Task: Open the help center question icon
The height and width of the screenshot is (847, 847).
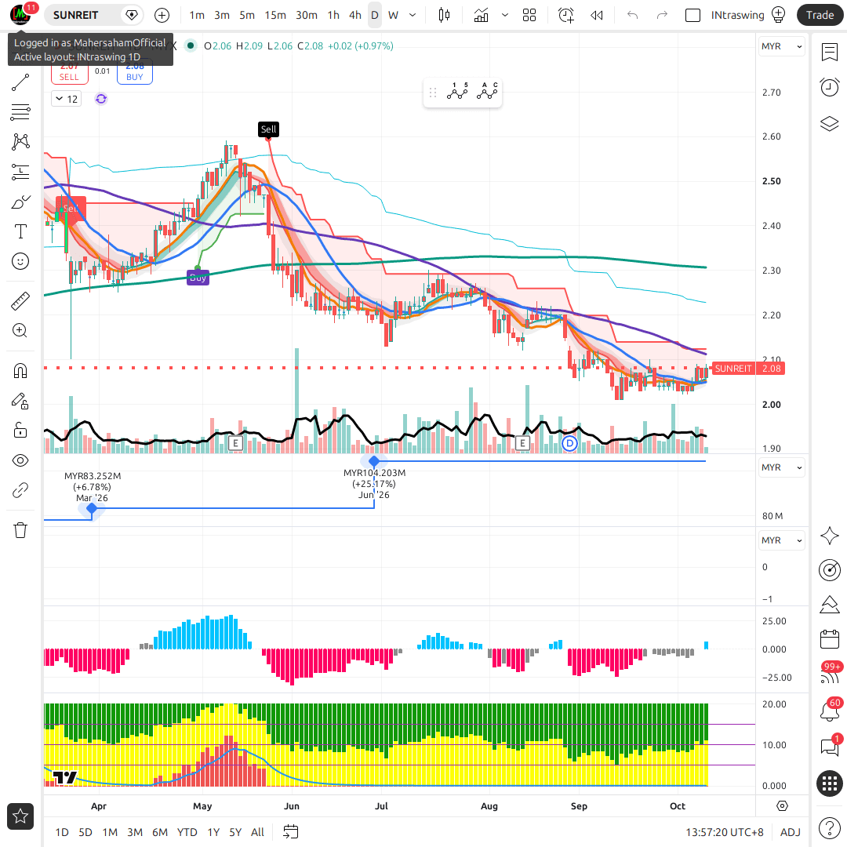Action: 829,827
